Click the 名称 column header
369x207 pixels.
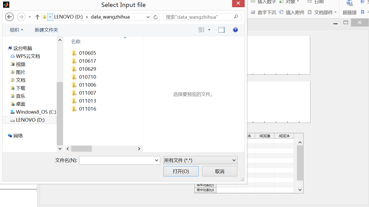click(76, 42)
